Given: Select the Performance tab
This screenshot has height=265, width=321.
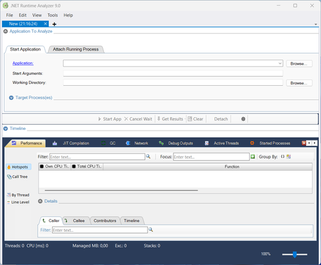Looking at the screenshot, I should pyautogui.click(x=27, y=143).
